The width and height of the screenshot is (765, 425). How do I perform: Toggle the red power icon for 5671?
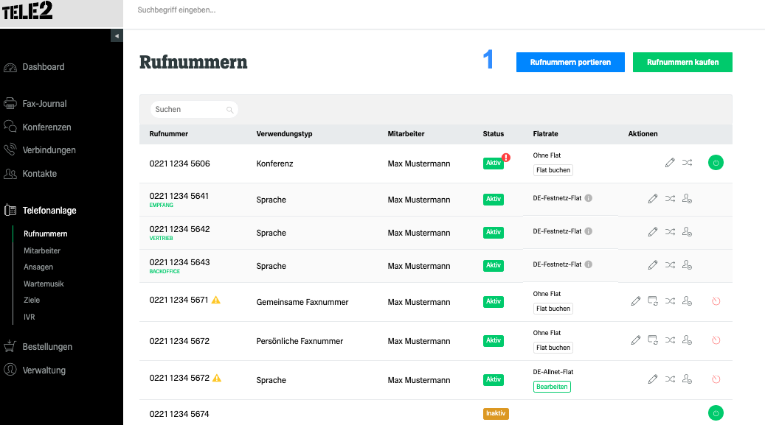point(716,301)
